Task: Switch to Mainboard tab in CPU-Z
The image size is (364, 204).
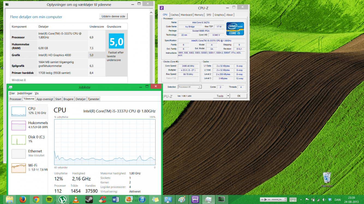Action: pyautogui.click(x=186, y=15)
